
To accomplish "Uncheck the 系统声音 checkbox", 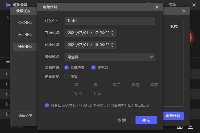I will pos(66,67).
